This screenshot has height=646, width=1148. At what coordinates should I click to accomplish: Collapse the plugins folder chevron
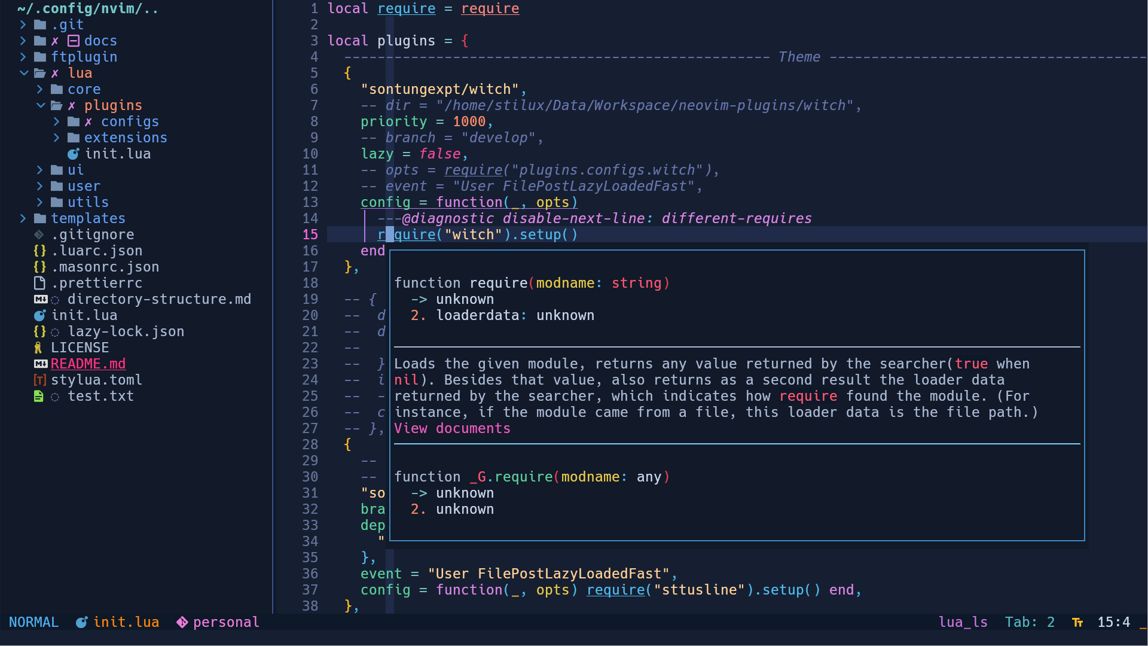pos(41,105)
